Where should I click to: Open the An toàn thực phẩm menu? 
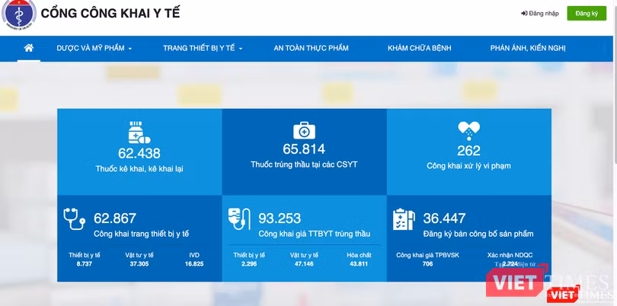(x=312, y=48)
